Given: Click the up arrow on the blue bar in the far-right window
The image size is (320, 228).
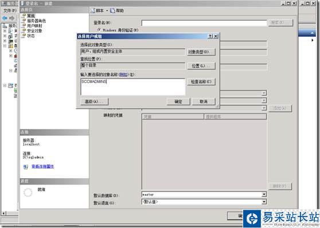Looking at the screenshot, I should (x=312, y=33).
